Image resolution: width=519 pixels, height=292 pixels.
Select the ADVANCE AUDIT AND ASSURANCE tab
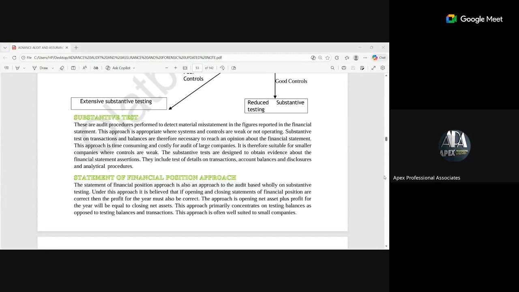tap(40, 47)
